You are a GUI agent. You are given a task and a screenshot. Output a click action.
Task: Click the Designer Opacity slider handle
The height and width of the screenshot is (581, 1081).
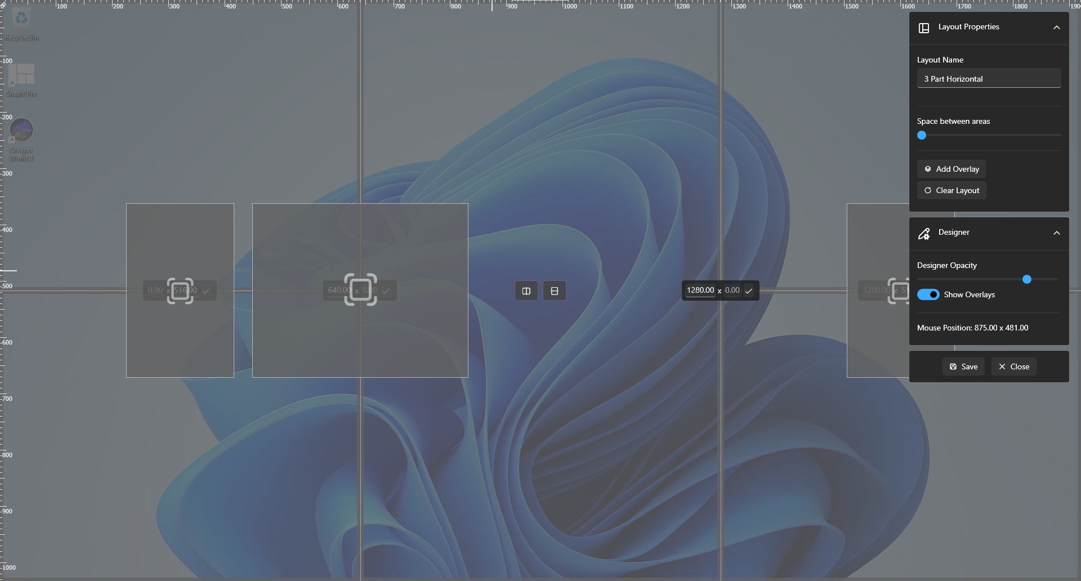[1027, 279]
